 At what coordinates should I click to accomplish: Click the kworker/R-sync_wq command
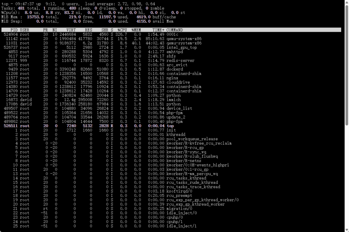(x=186, y=152)
